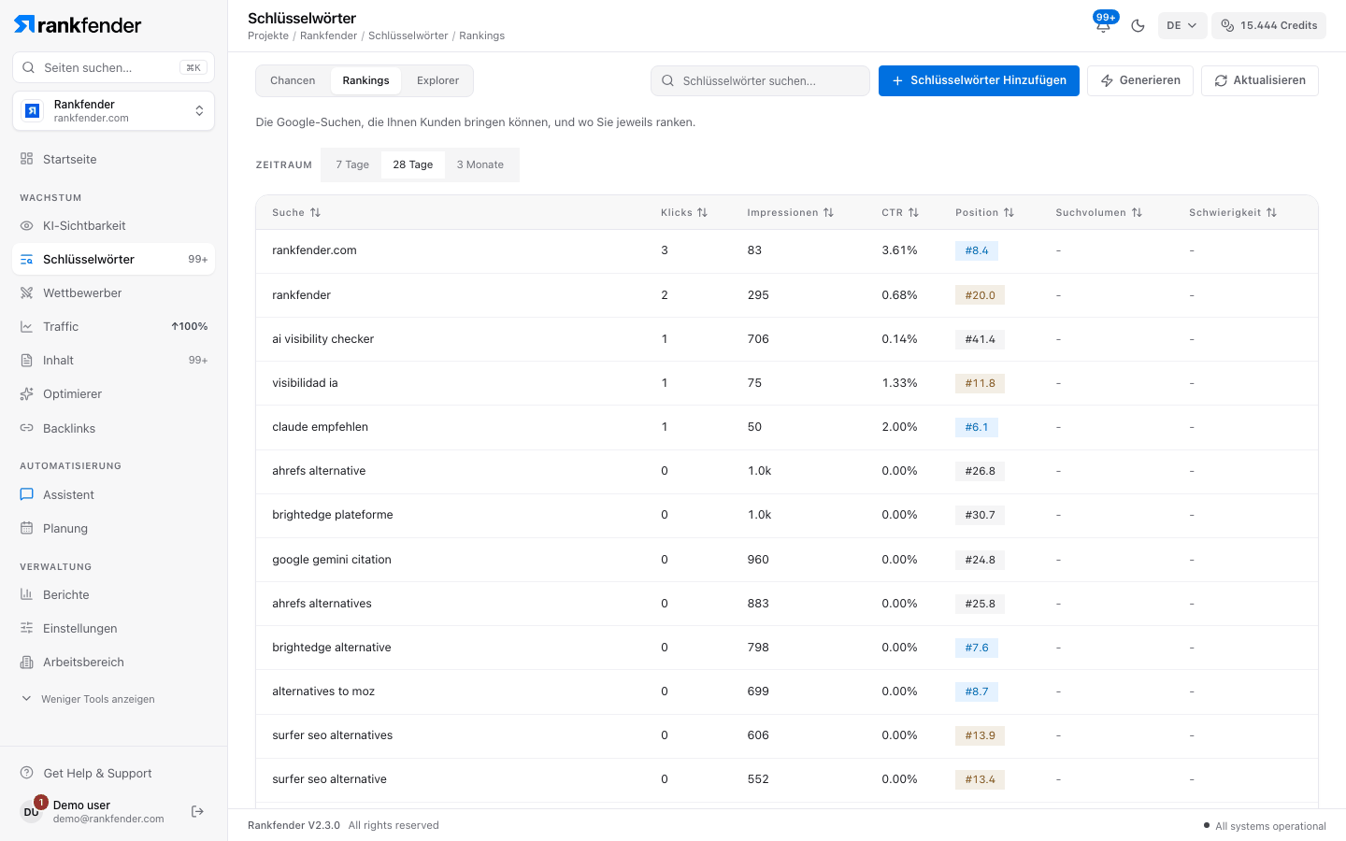Expand the Rankfender project switcher
The width and height of the screenshot is (1346, 841).
pos(114,111)
